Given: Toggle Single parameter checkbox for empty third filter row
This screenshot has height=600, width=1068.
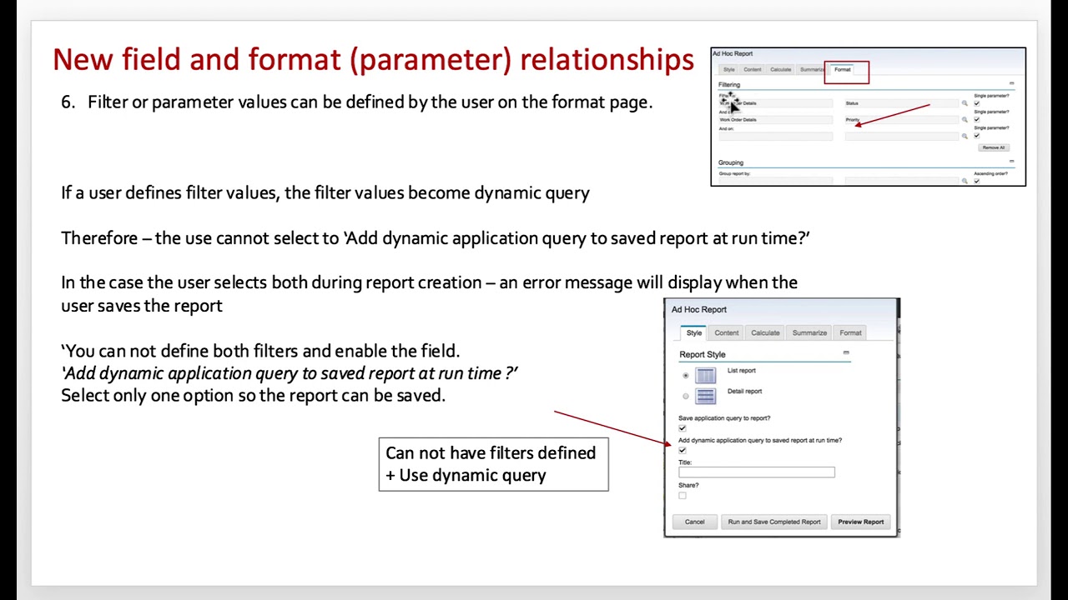Looking at the screenshot, I should tap(977, 136).
